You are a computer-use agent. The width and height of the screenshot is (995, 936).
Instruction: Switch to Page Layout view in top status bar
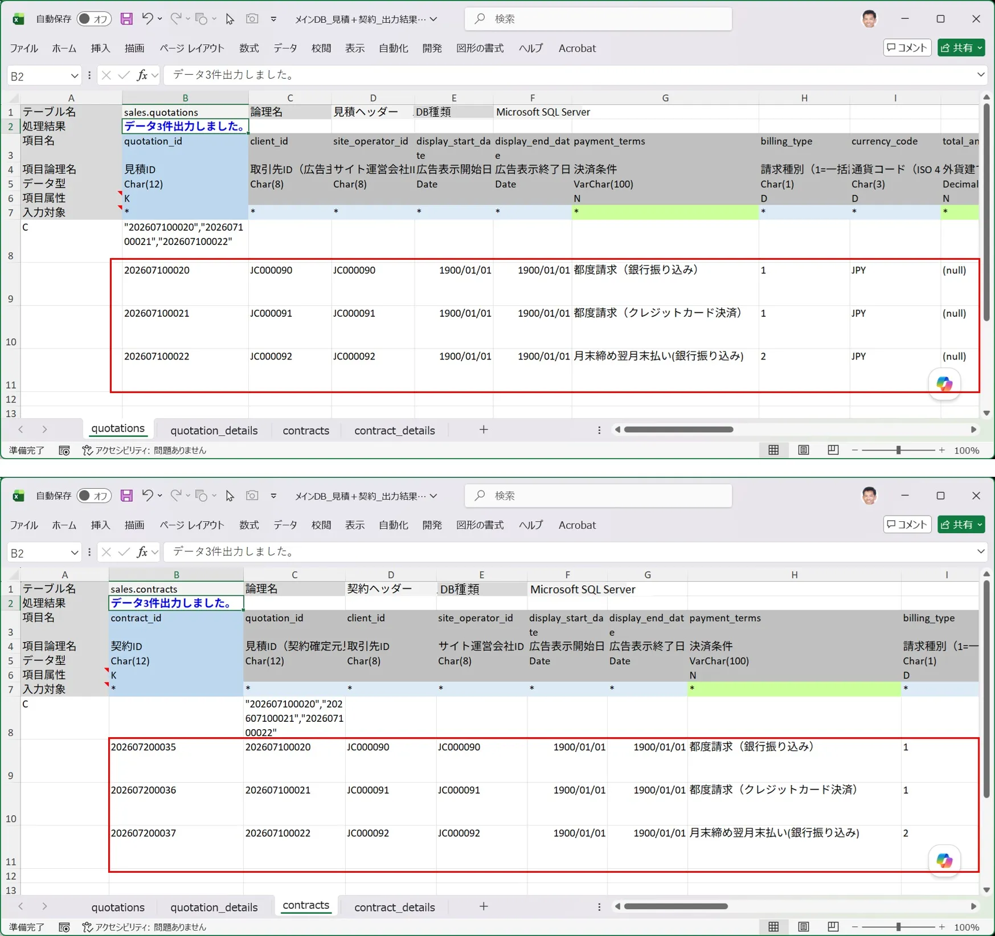(803, 450)
